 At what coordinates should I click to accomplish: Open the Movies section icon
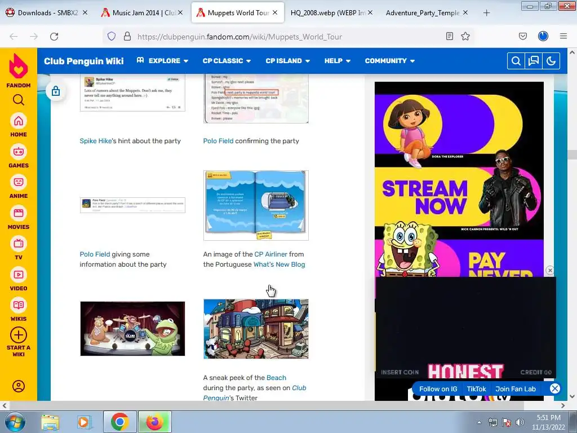[19, 213]
